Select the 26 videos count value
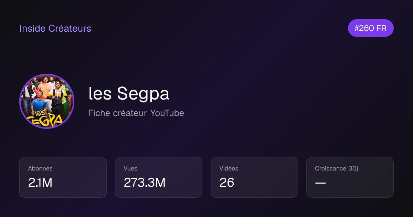The image size is (413, 217). click(227, 183)
